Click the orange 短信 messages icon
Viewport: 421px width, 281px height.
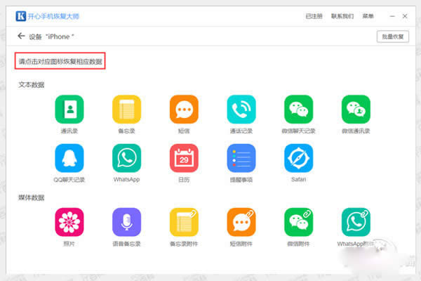pos(184,110)
